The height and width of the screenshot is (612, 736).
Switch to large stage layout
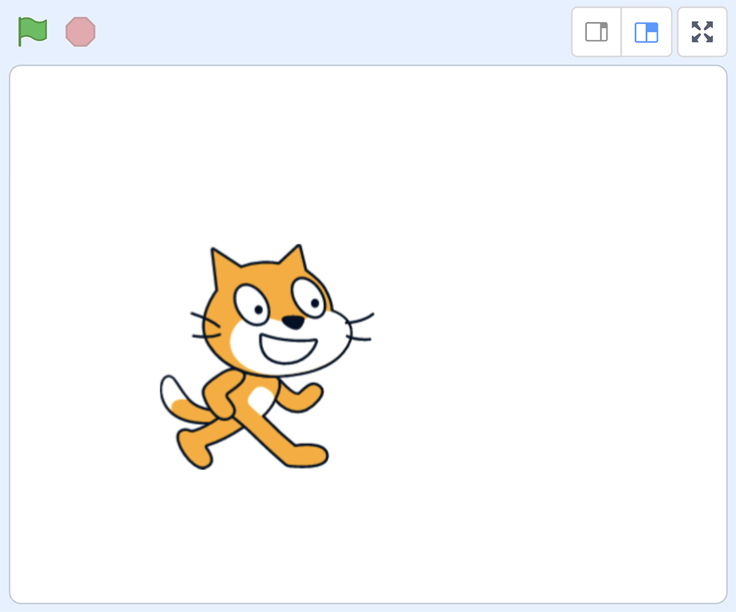[x=646, y=32]
